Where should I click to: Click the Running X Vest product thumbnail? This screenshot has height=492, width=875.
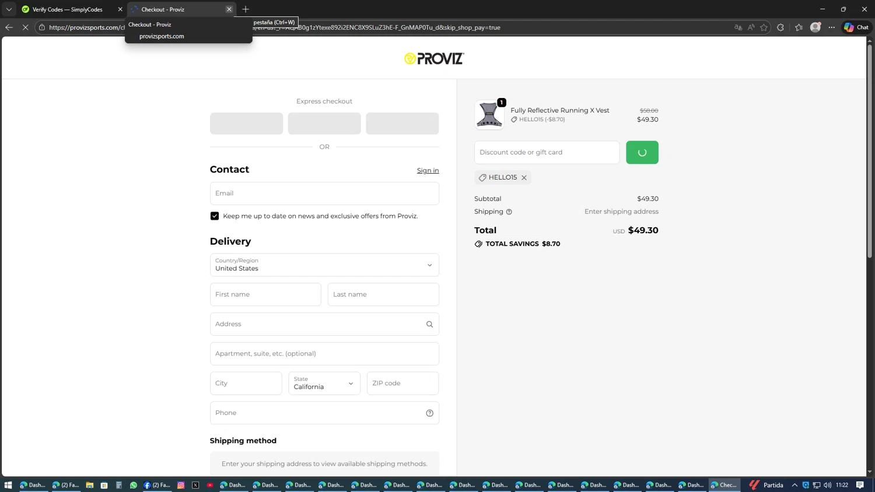[x=489, y=114]
